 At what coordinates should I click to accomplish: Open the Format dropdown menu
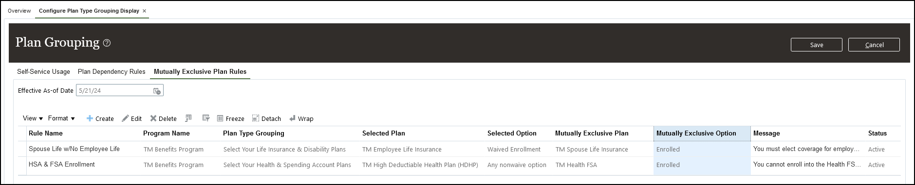point(61,118)
